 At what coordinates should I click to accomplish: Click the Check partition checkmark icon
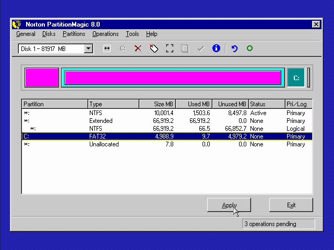point(201,48)
